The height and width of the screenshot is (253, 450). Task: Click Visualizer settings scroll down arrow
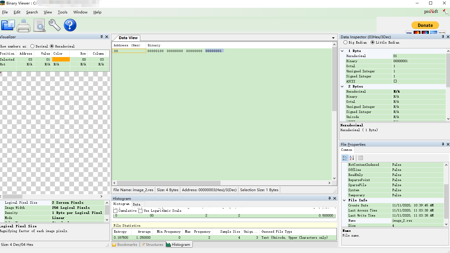107,220
